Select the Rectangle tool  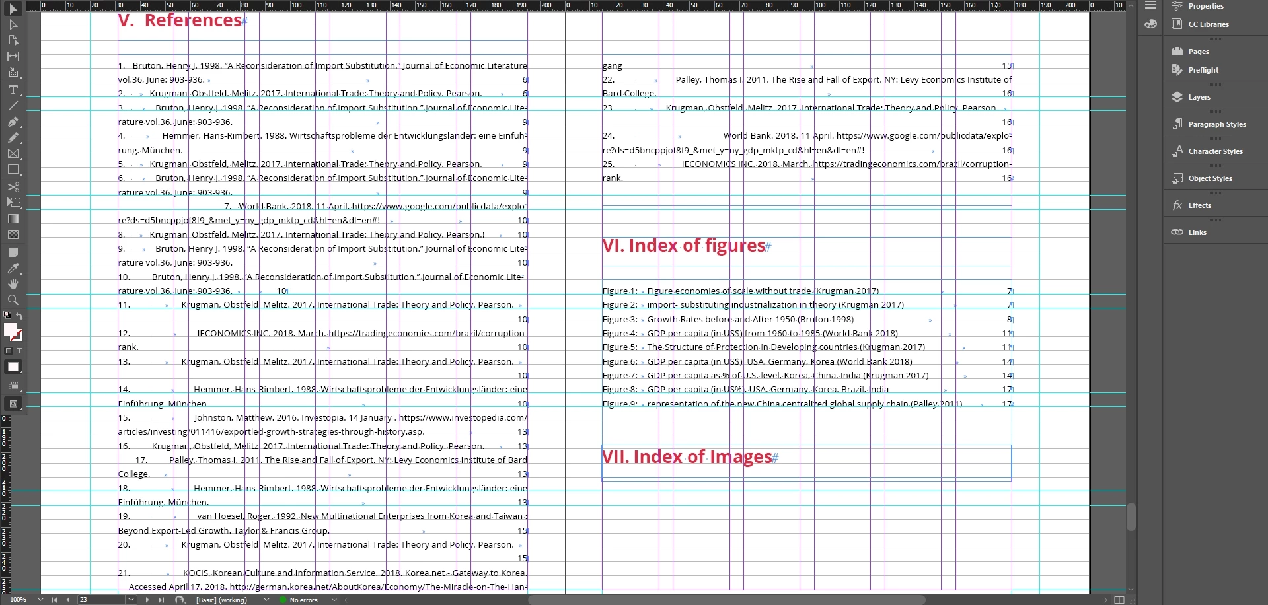click(x=13, y=170)
